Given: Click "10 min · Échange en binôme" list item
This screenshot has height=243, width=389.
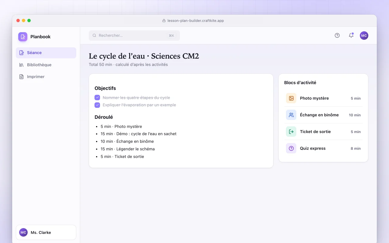Looking at the screenshot, I should 127,141.
